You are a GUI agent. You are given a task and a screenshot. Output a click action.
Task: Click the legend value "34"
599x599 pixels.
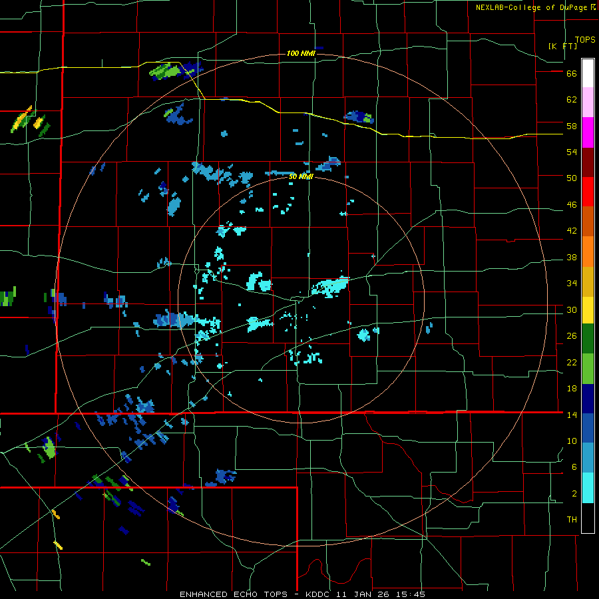[572, 284]
